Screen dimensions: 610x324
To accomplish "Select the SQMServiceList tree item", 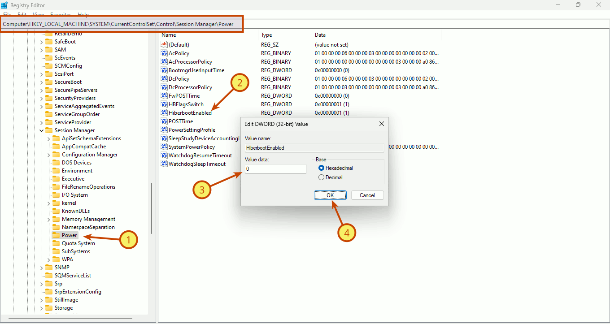I will tap(73, 276).
